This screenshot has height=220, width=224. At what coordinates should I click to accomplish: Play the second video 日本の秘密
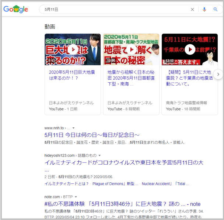[131, 49]
